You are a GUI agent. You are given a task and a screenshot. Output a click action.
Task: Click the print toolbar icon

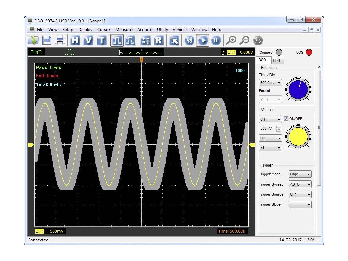coord(60,40)
